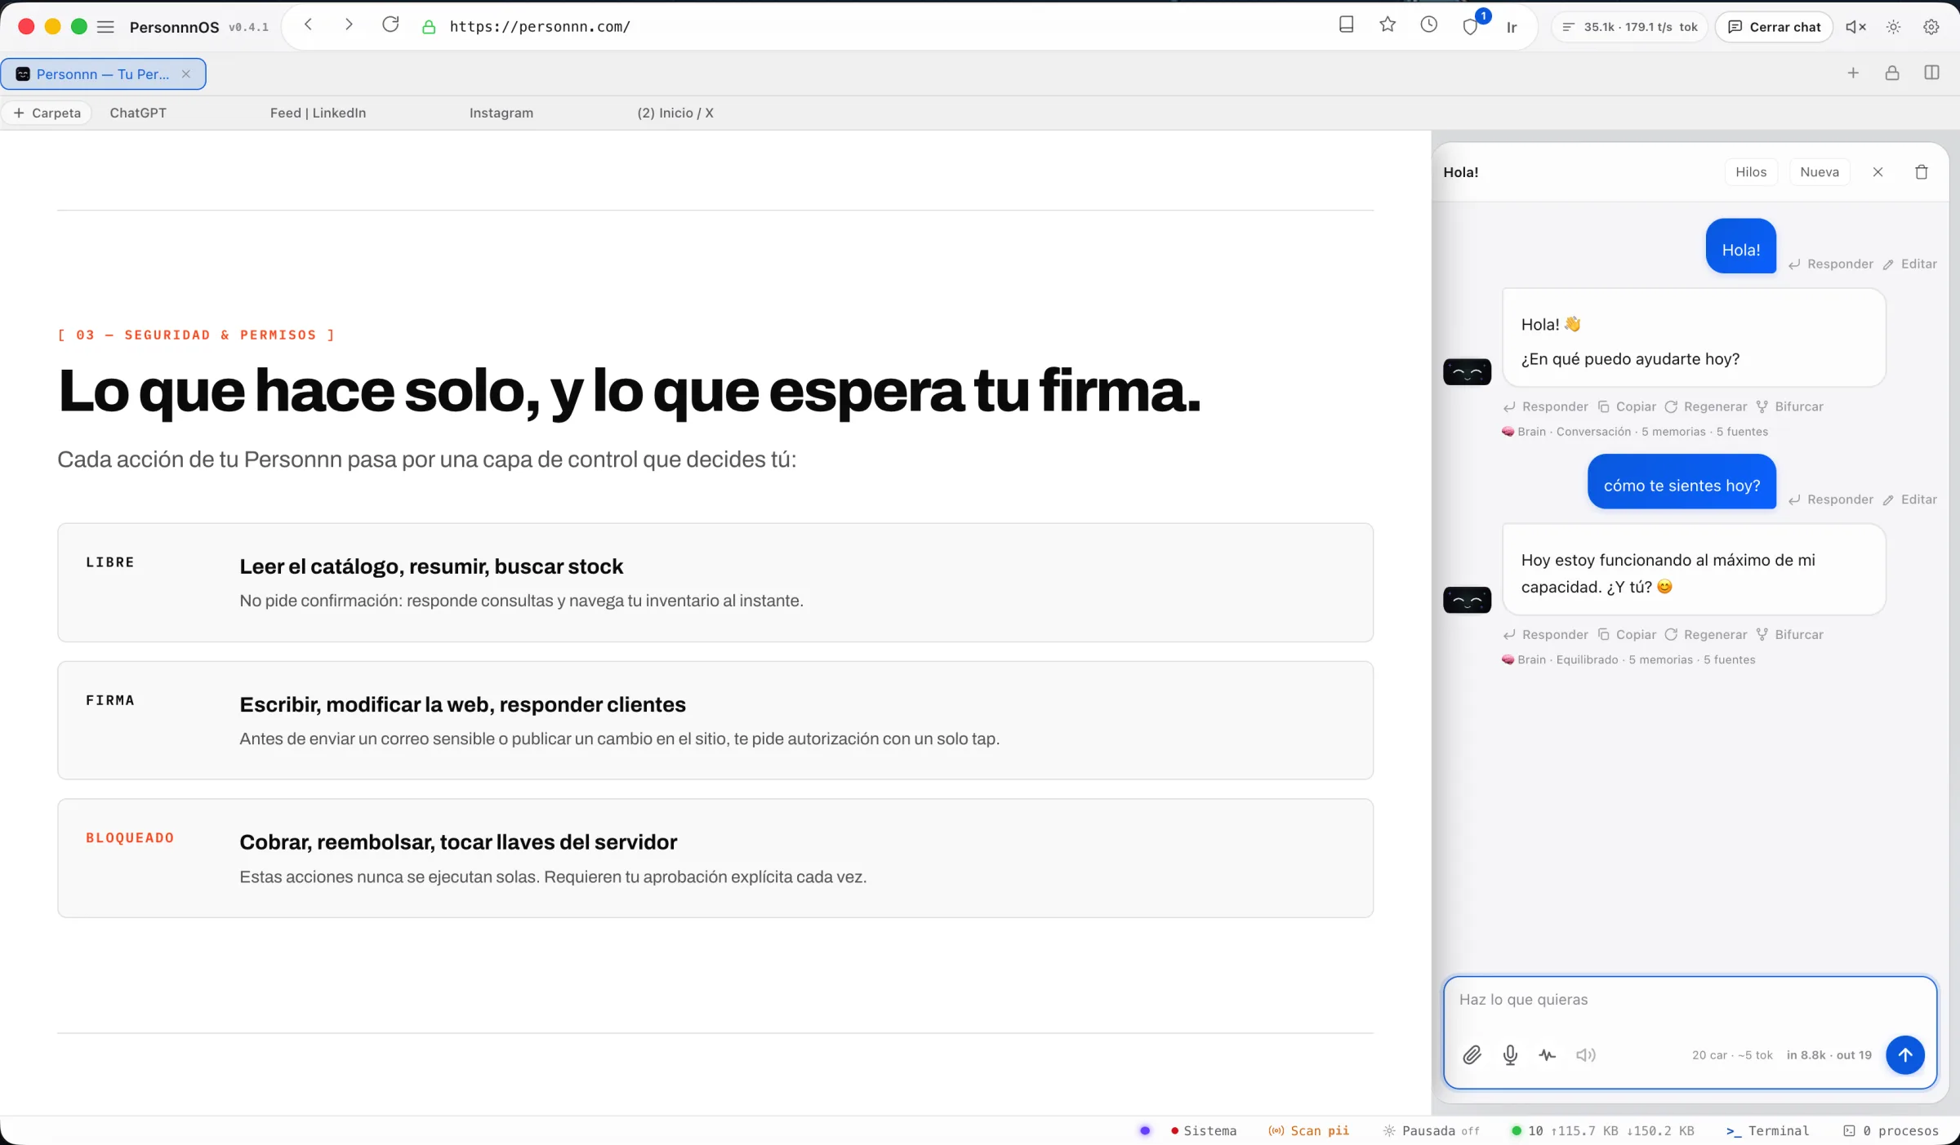Click Scan pii in status bar
This screenshot has height=1145, width=1960.
(1308, 1131)
